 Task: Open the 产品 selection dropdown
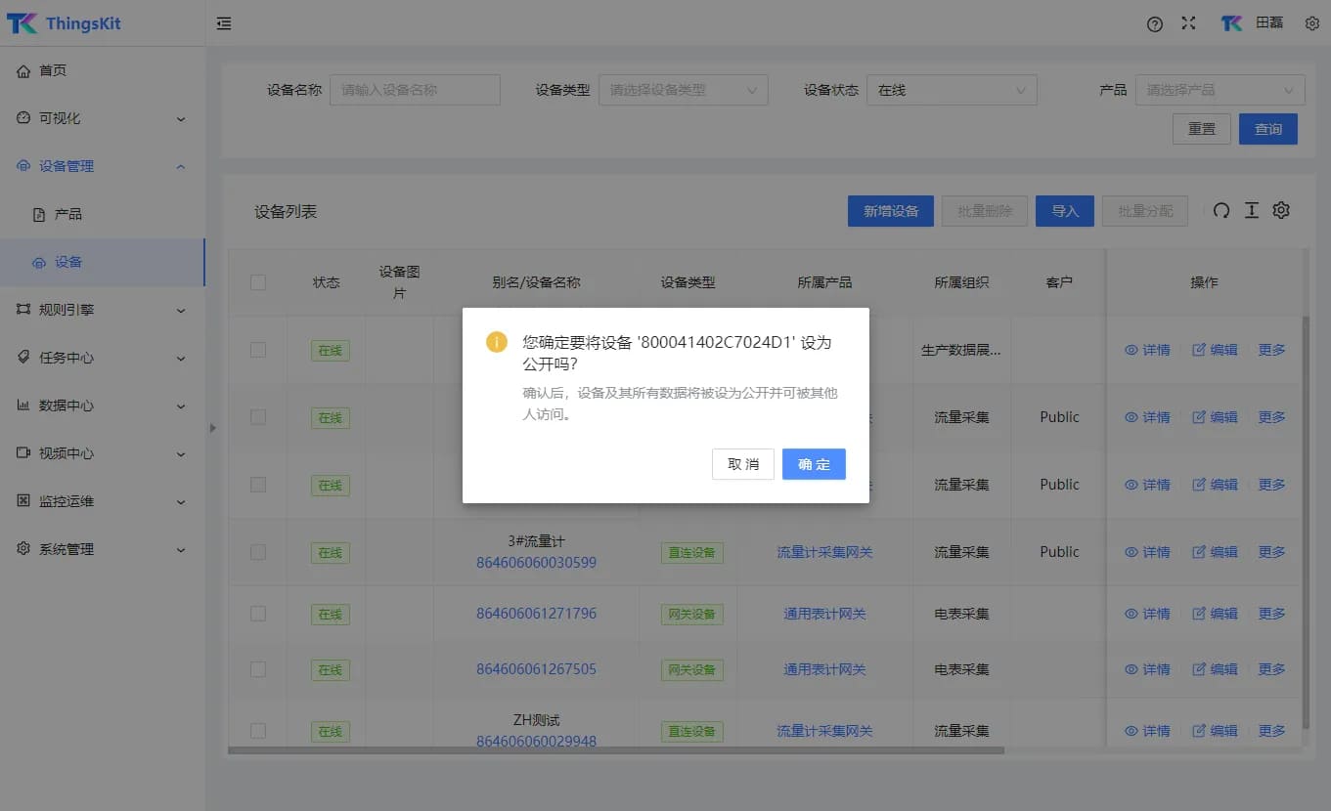pos(1219,89)
